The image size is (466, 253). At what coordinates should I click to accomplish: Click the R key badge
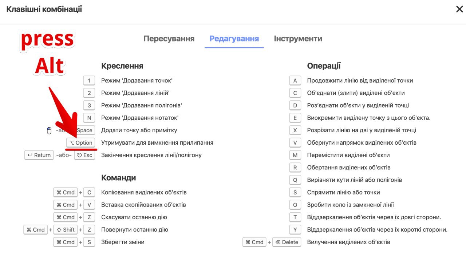click(x=295, y=168)
